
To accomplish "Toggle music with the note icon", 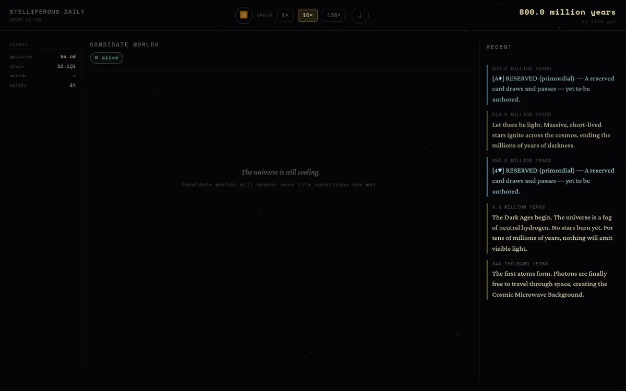I will (x=360, y=15).
